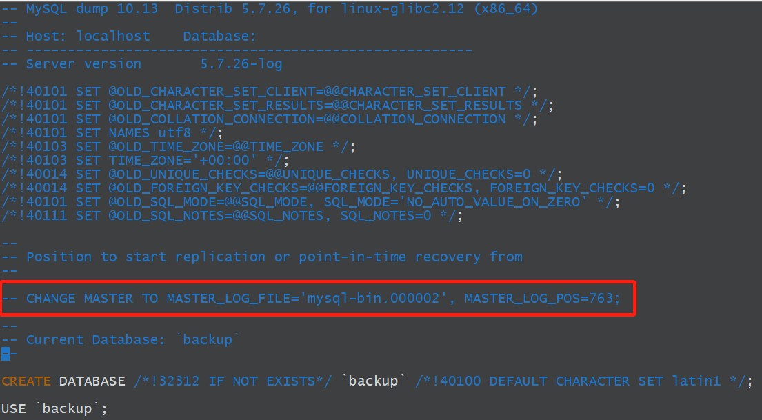Click the highlighted CHANGE MASTER TO line
The image size is (762, 420).
point(311,298)
